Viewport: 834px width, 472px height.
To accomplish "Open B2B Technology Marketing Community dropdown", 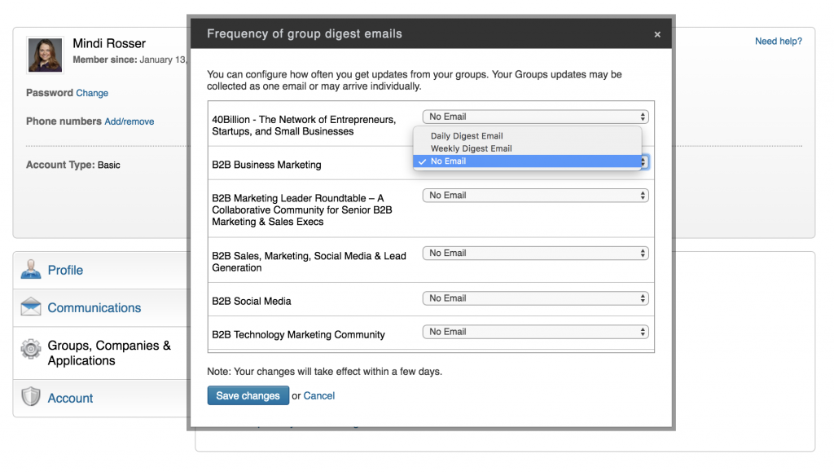I will tap(533, 331).
